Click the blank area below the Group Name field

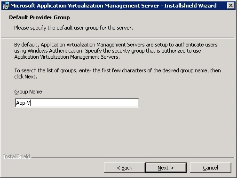click(118, 130)
